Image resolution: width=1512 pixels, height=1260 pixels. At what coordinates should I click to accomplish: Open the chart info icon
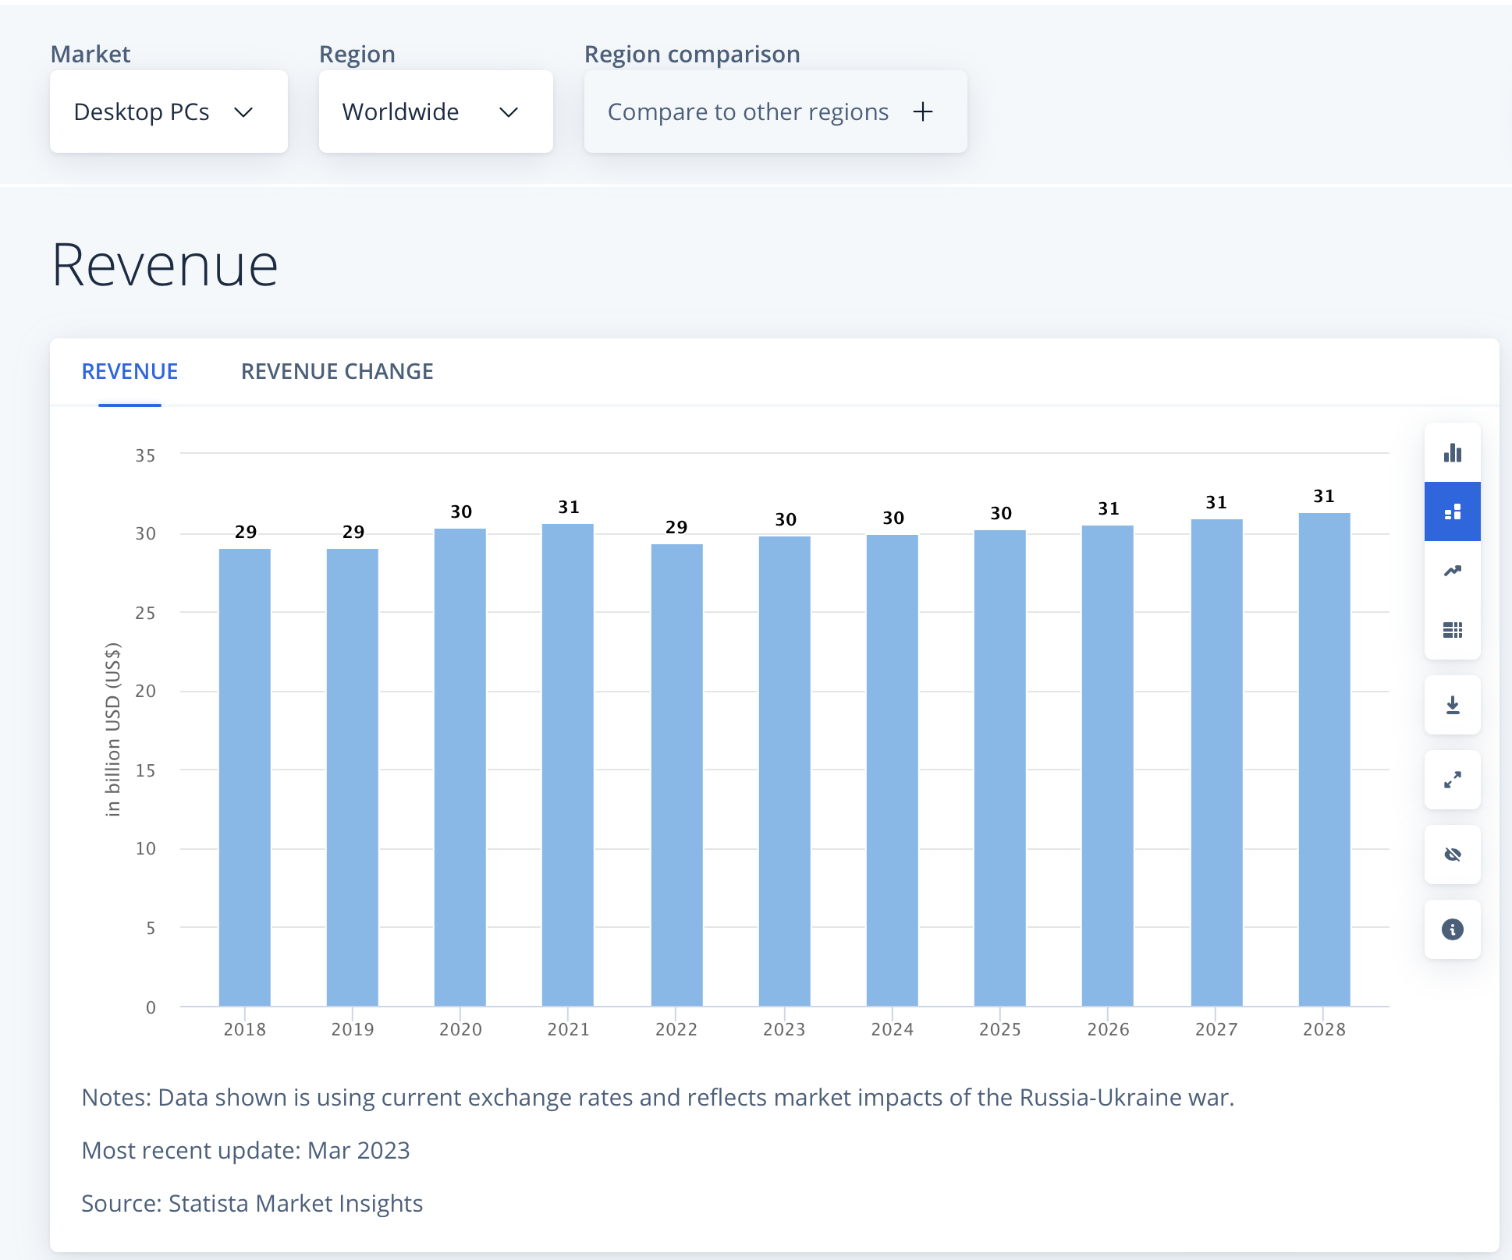click(1452, 929)
